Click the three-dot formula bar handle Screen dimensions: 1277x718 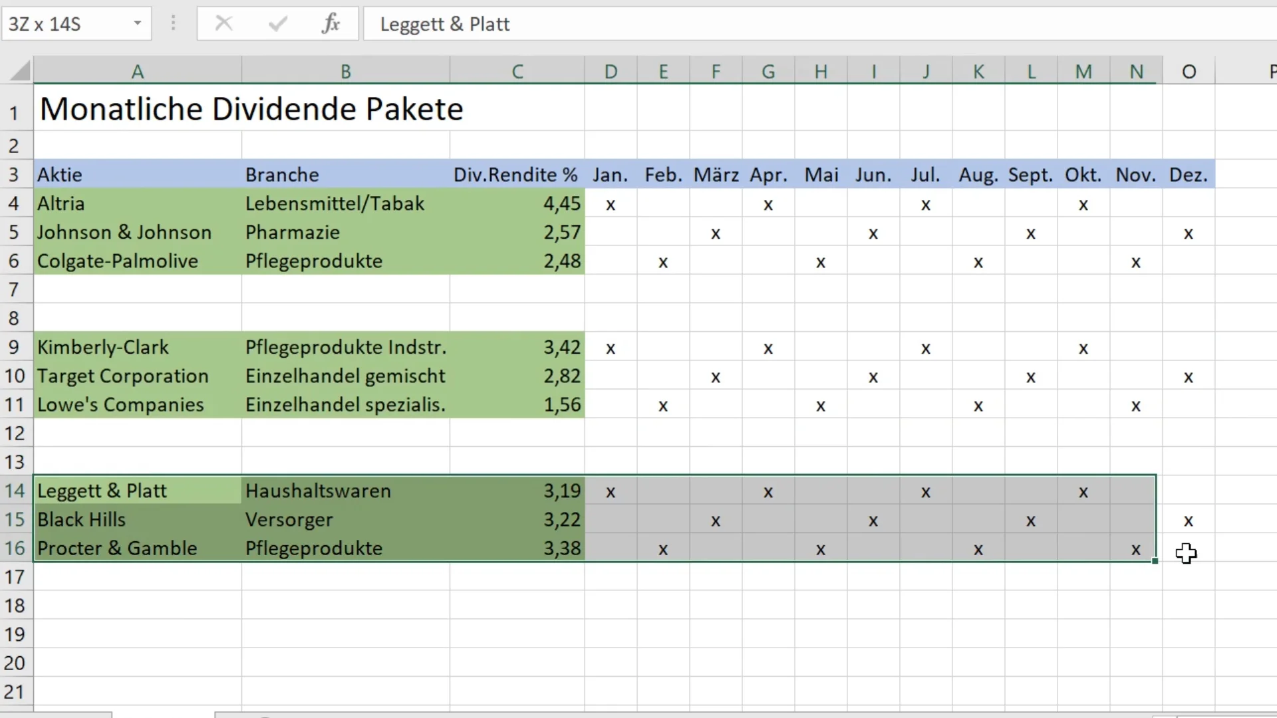(x=174, y=24)
